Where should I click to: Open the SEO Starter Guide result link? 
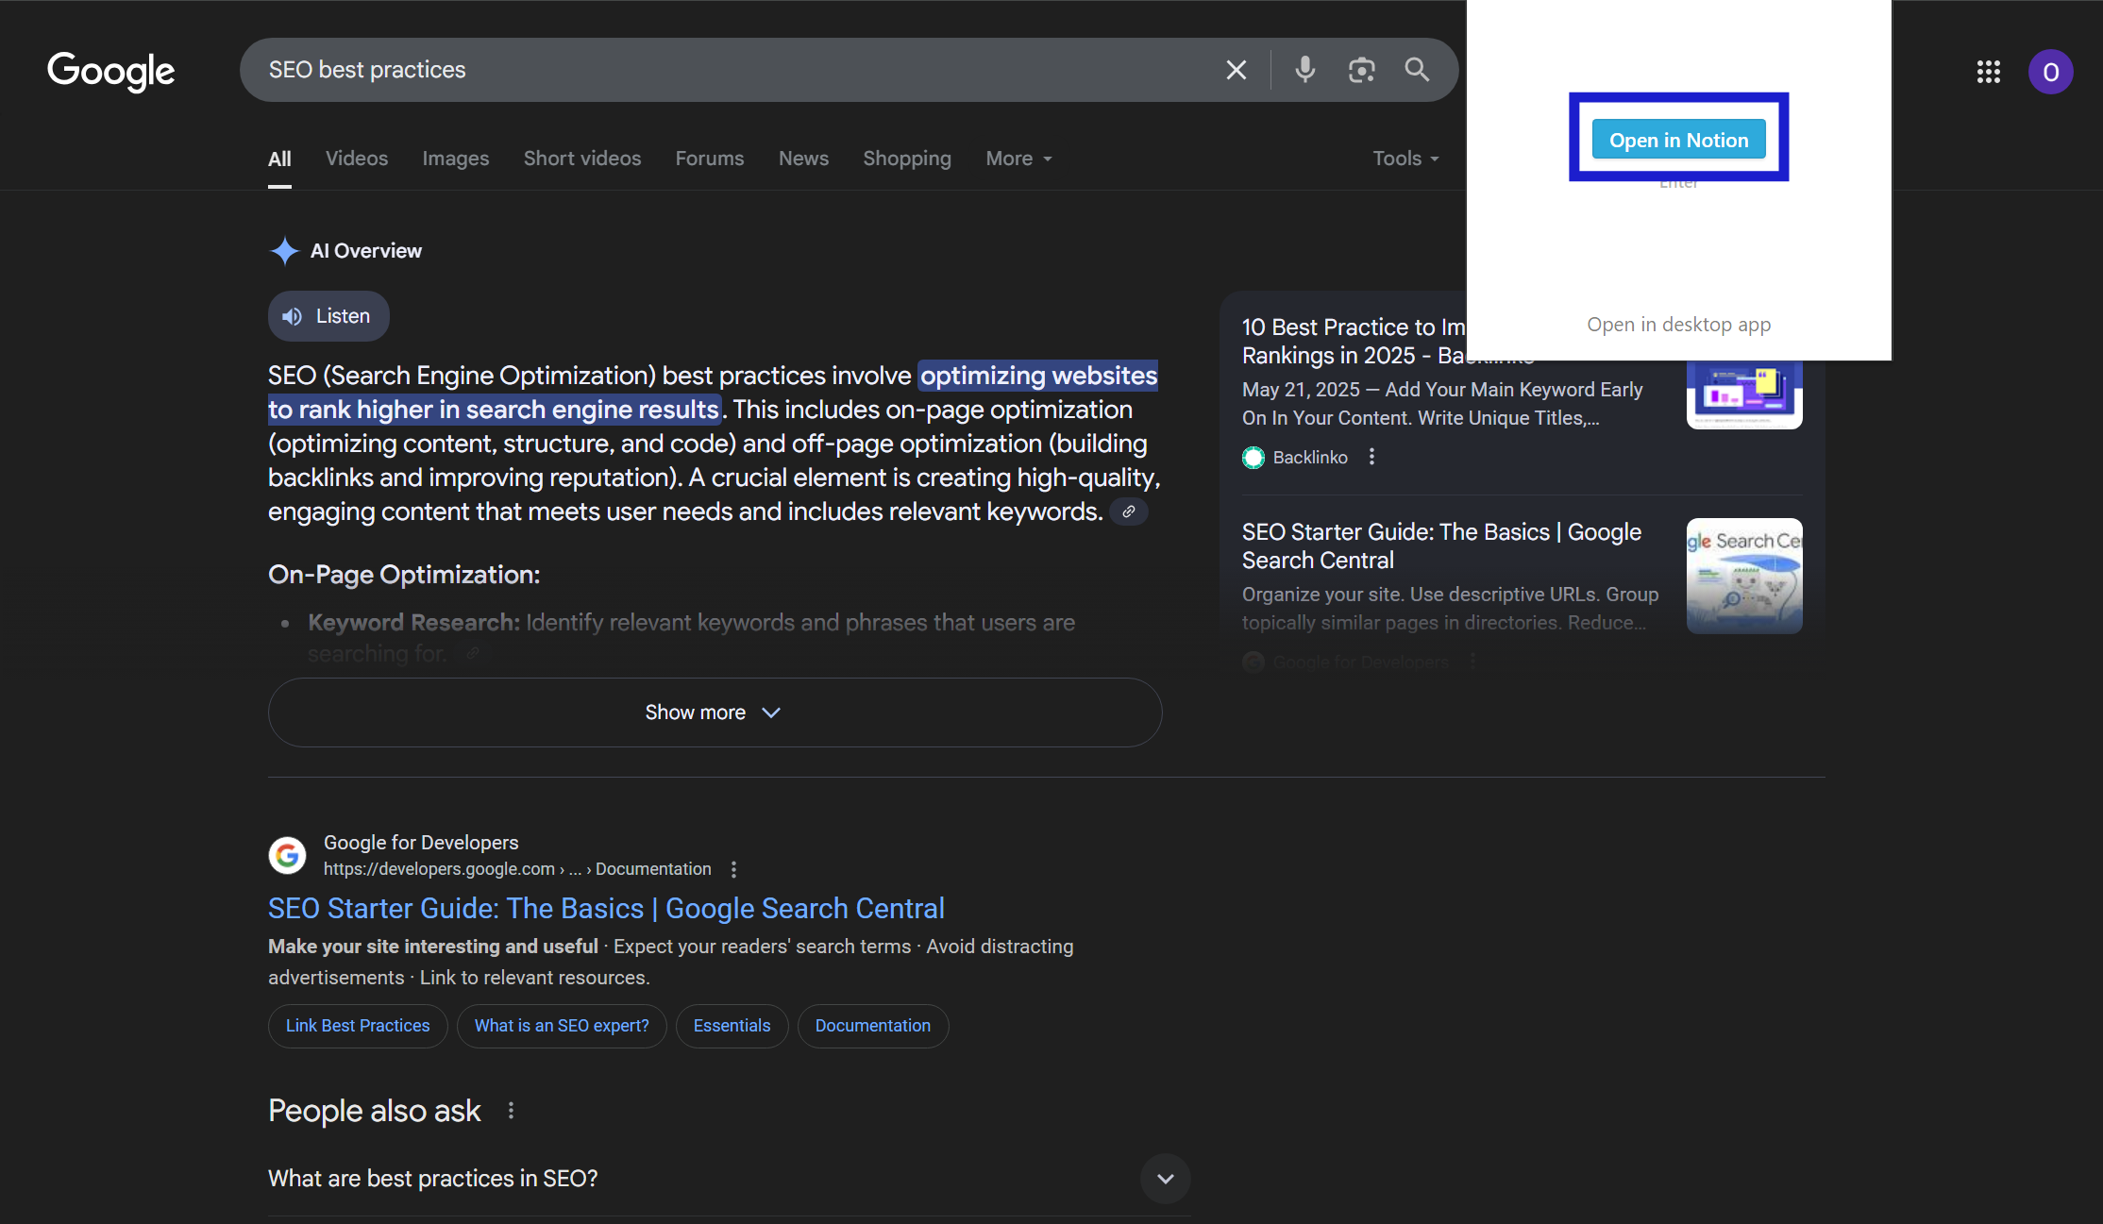coord(607,907)
